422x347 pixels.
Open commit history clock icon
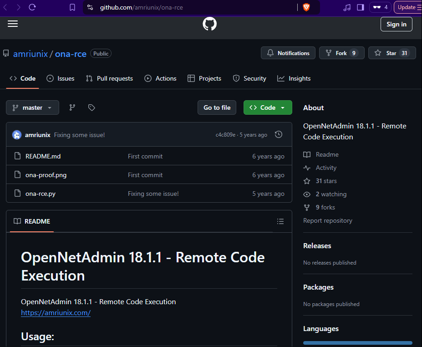279,135
